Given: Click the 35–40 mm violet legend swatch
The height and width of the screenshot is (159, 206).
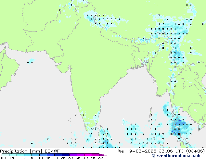Looking at the screenshot, I should pyautogui.click(x=81, y=155).
